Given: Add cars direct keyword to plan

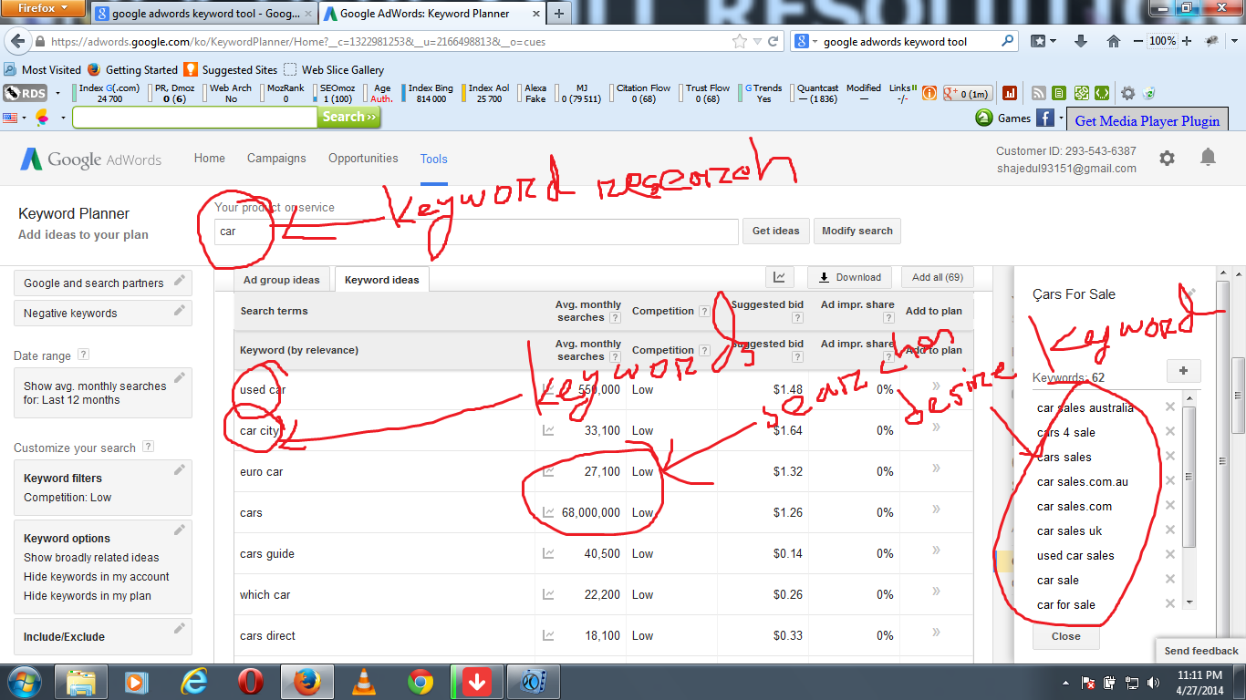Looking at the screenshot, I should (936, 633).
